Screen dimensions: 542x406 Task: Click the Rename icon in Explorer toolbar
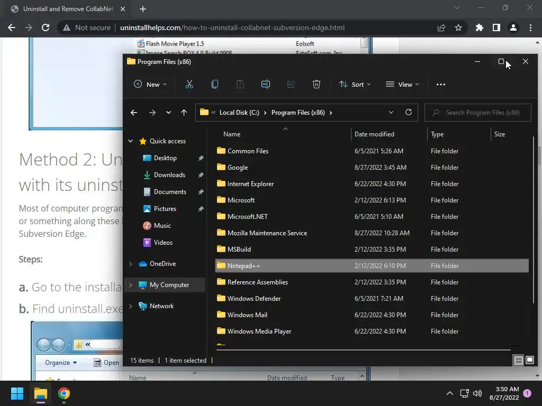[266, 84]
